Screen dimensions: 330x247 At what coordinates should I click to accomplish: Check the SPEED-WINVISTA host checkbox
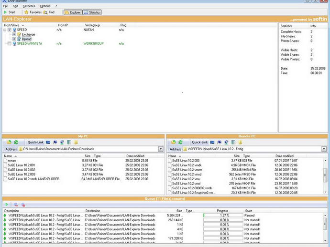pos(9,43)
